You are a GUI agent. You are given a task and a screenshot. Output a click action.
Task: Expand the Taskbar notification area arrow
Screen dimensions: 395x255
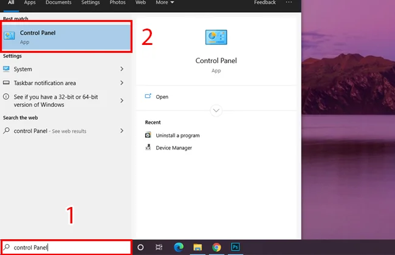122,83
